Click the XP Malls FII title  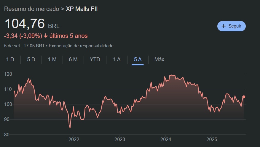coord(82,9)
